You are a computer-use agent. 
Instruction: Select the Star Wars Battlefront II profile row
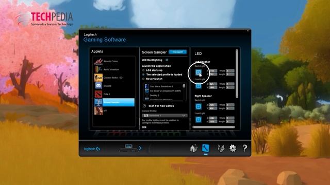pos(163,86)
